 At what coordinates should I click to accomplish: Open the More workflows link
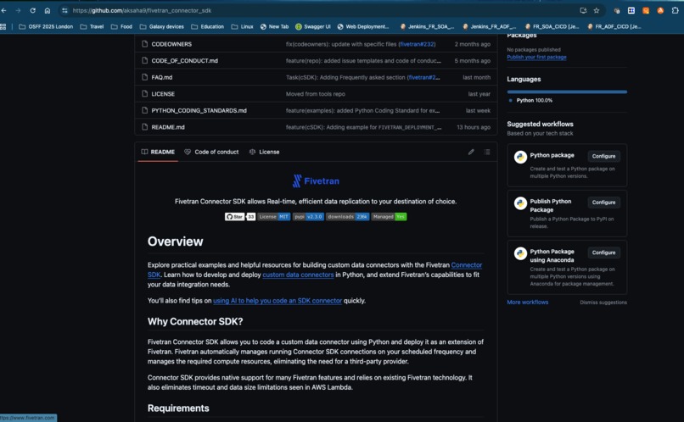point(527,303)
